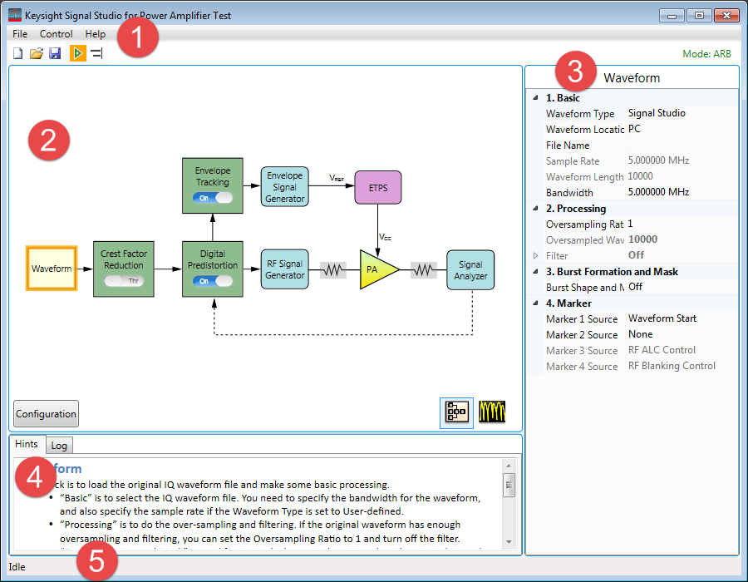
Task: Click the Configuration button
Action: [46, 413]
